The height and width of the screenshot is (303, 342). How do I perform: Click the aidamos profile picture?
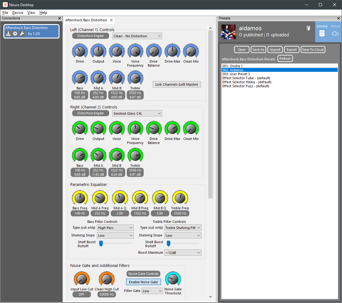coord(229,32)
